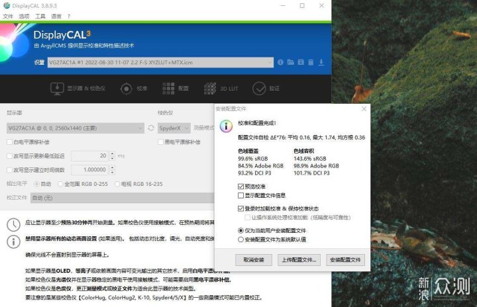The image size is (477, 307).
Task: Decrease the settle time multiplier stepper
Action: pos(112,172)
